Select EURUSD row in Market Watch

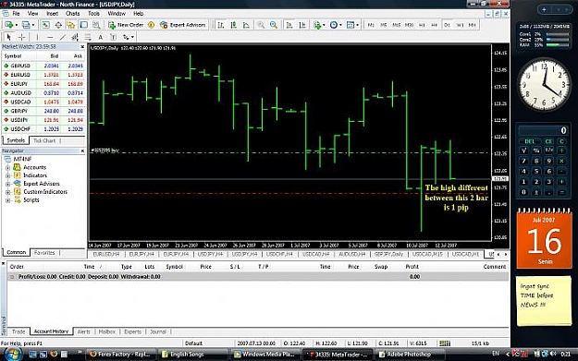43,75
